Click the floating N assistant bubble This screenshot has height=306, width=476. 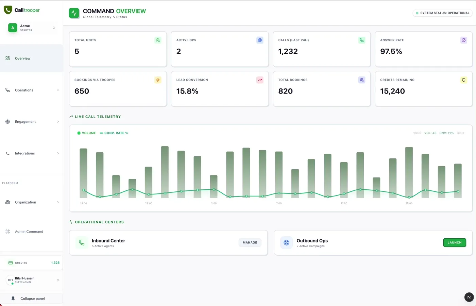469,297
